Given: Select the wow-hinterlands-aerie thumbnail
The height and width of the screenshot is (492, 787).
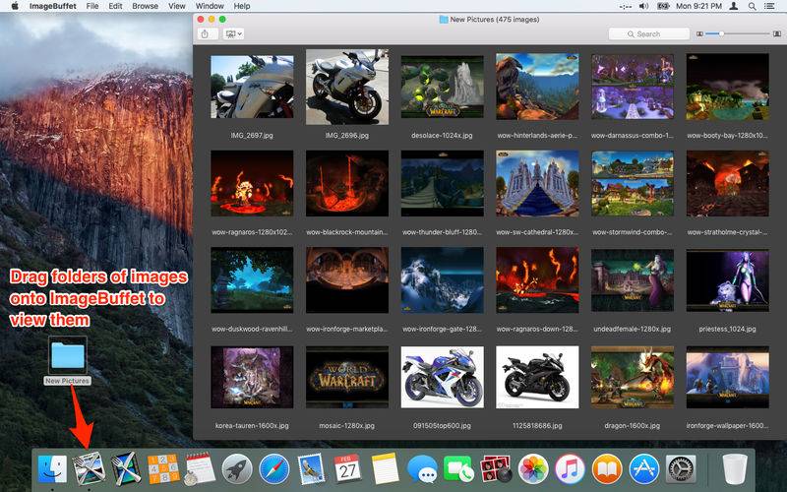Looking at the screenshot, I should pyautogui.click(x=537, y=87).
